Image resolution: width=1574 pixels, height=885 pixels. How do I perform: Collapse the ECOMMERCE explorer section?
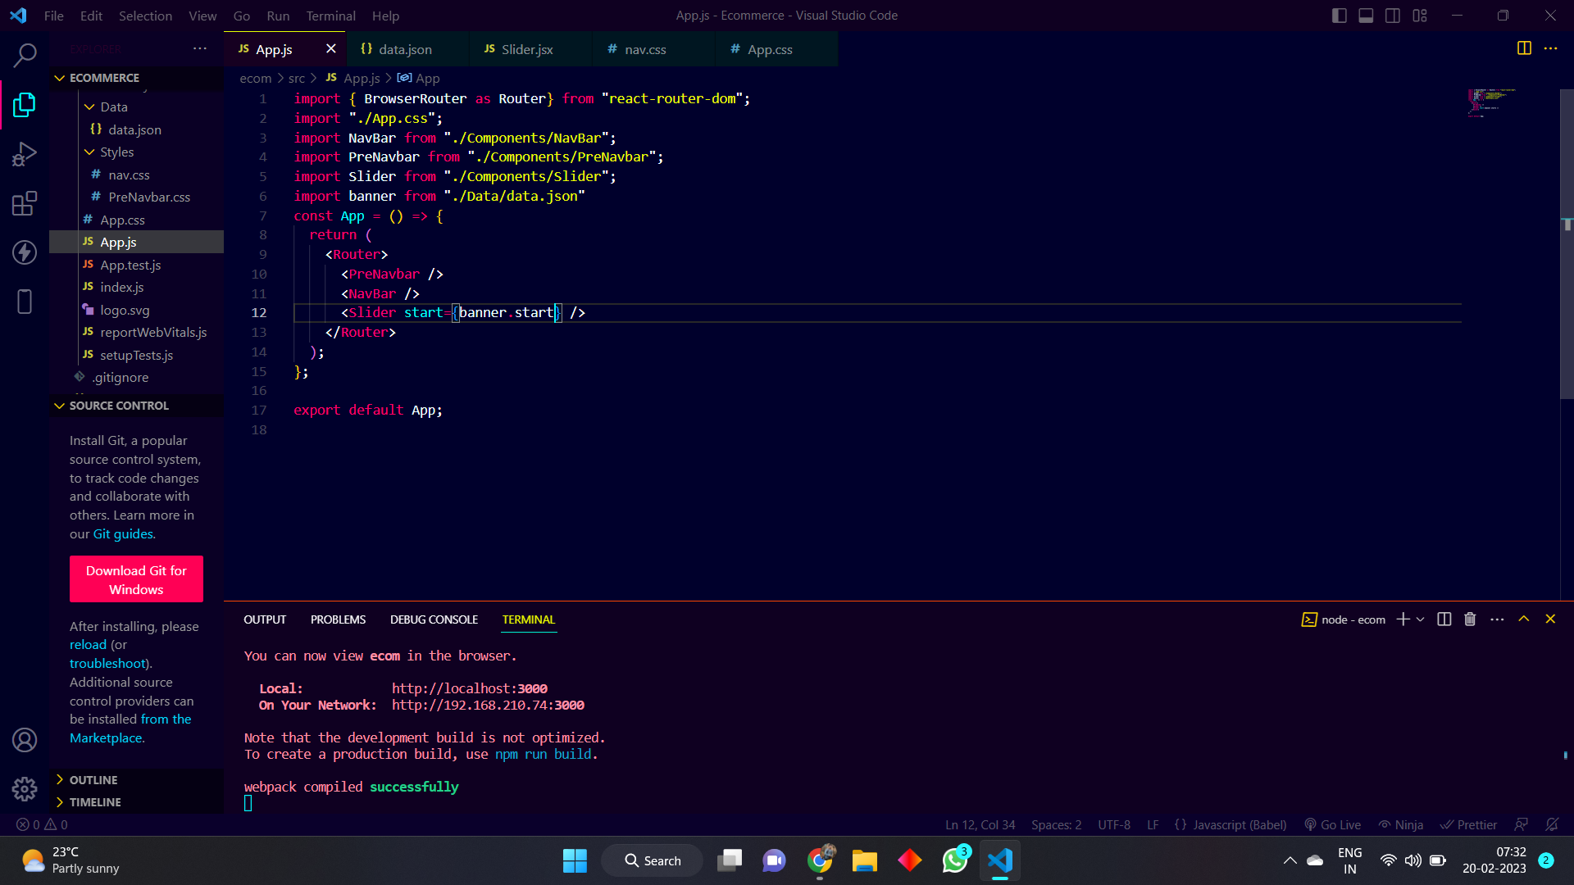click(x=59, y=78)
